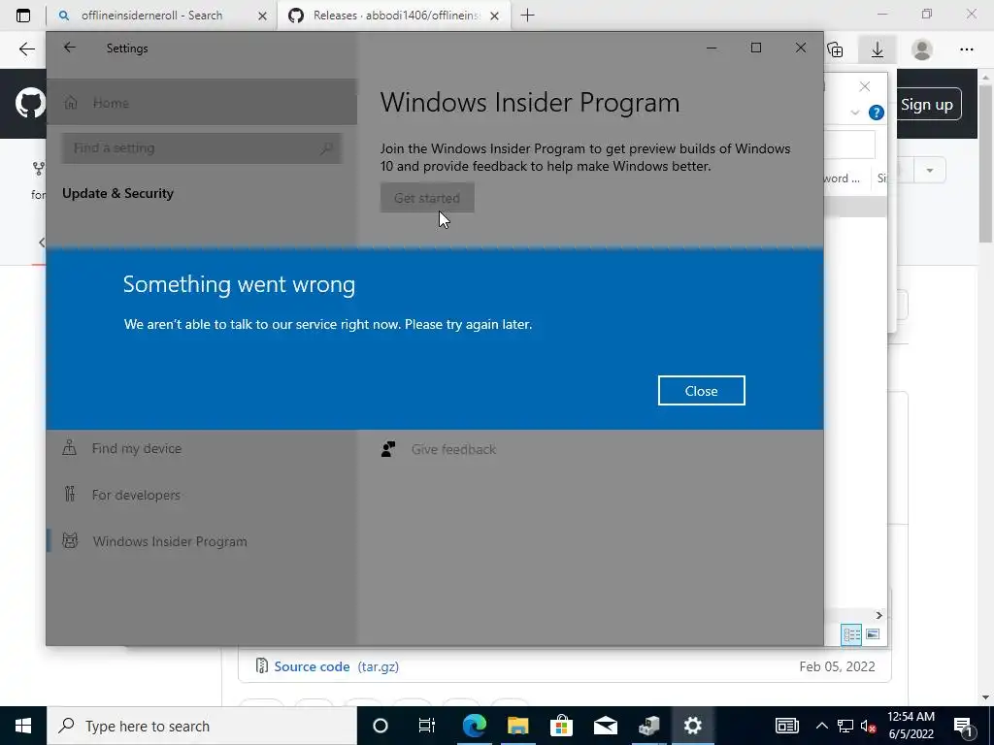Viewport: 994px width, 745px height.
Task: Switch to details view icon in background window
Action: coord(851,634)
